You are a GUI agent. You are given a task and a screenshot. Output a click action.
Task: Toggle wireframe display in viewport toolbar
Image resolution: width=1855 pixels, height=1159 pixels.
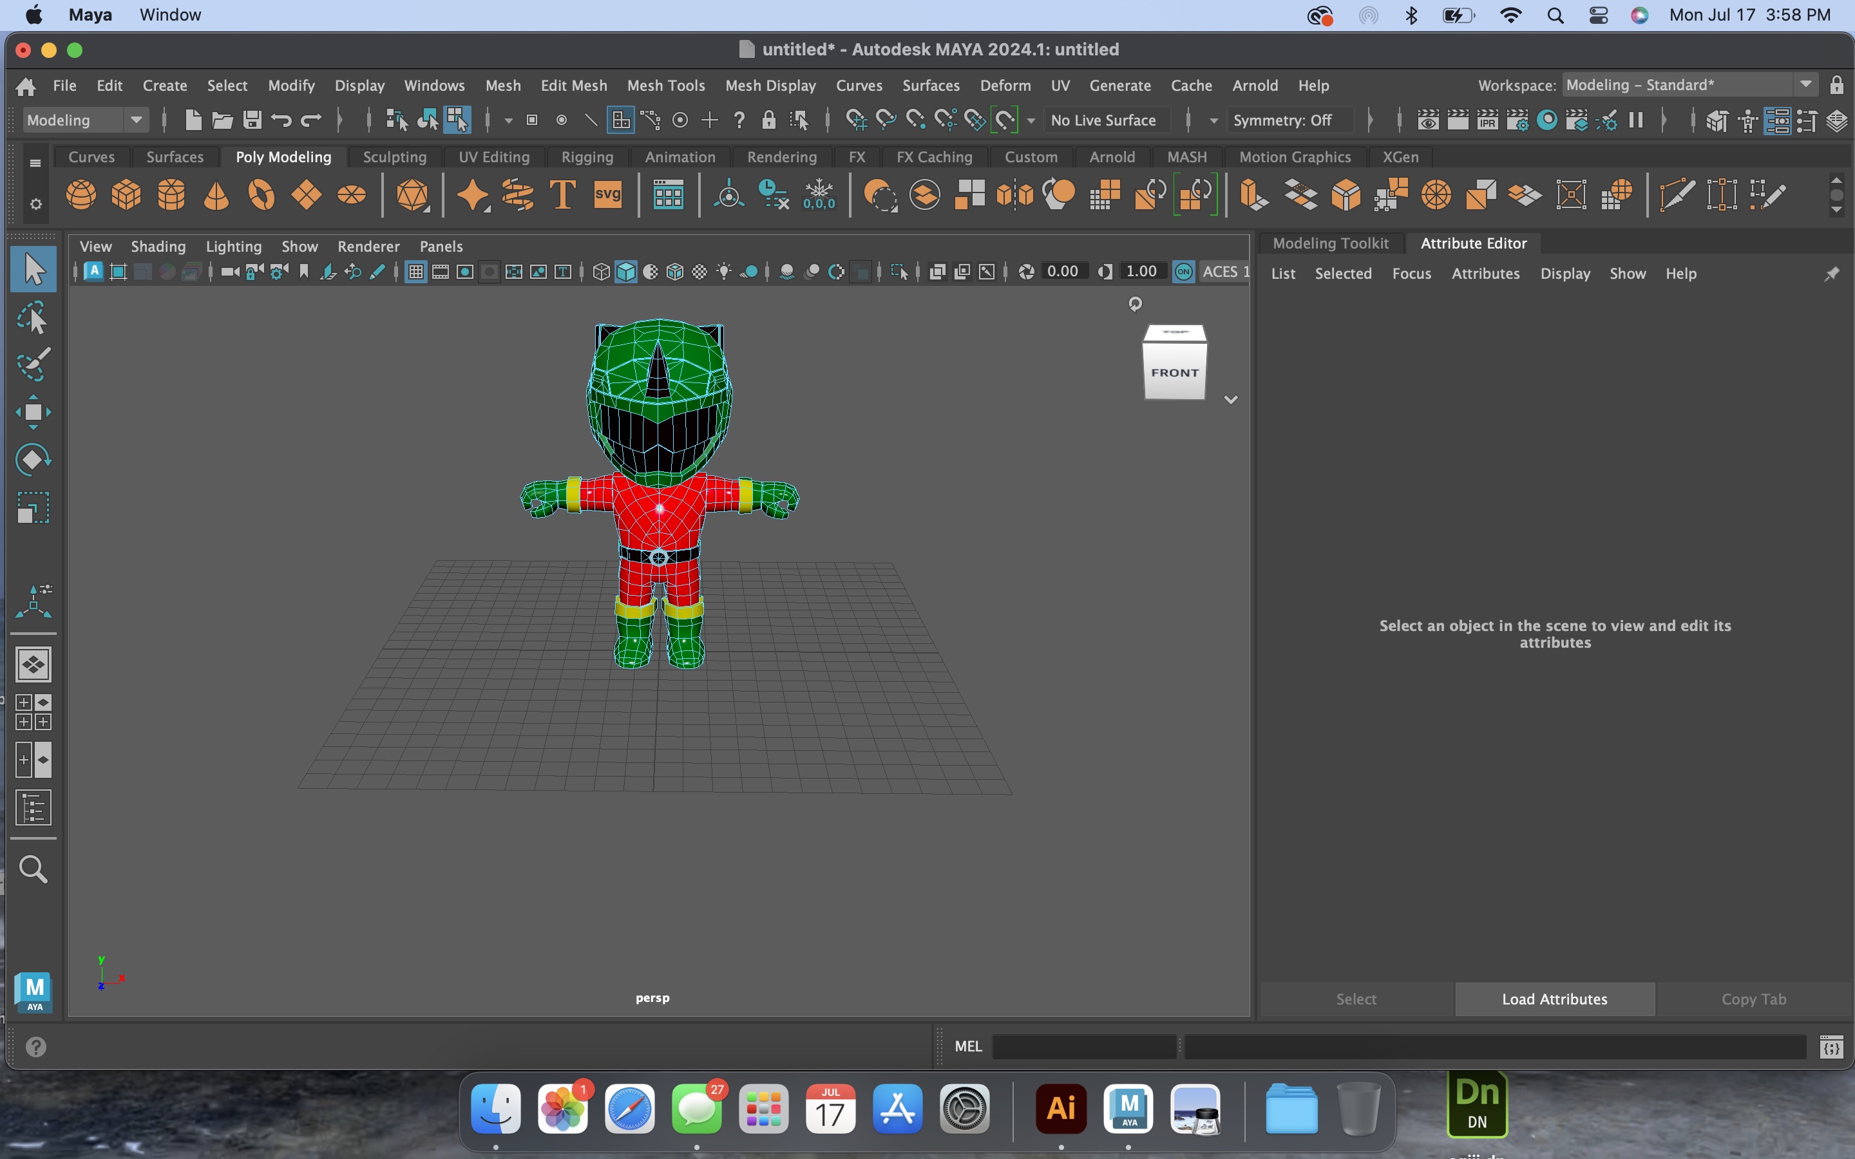[x=601, y=271]
